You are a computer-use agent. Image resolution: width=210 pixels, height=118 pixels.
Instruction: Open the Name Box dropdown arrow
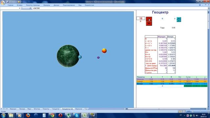(x=20, y=8)
